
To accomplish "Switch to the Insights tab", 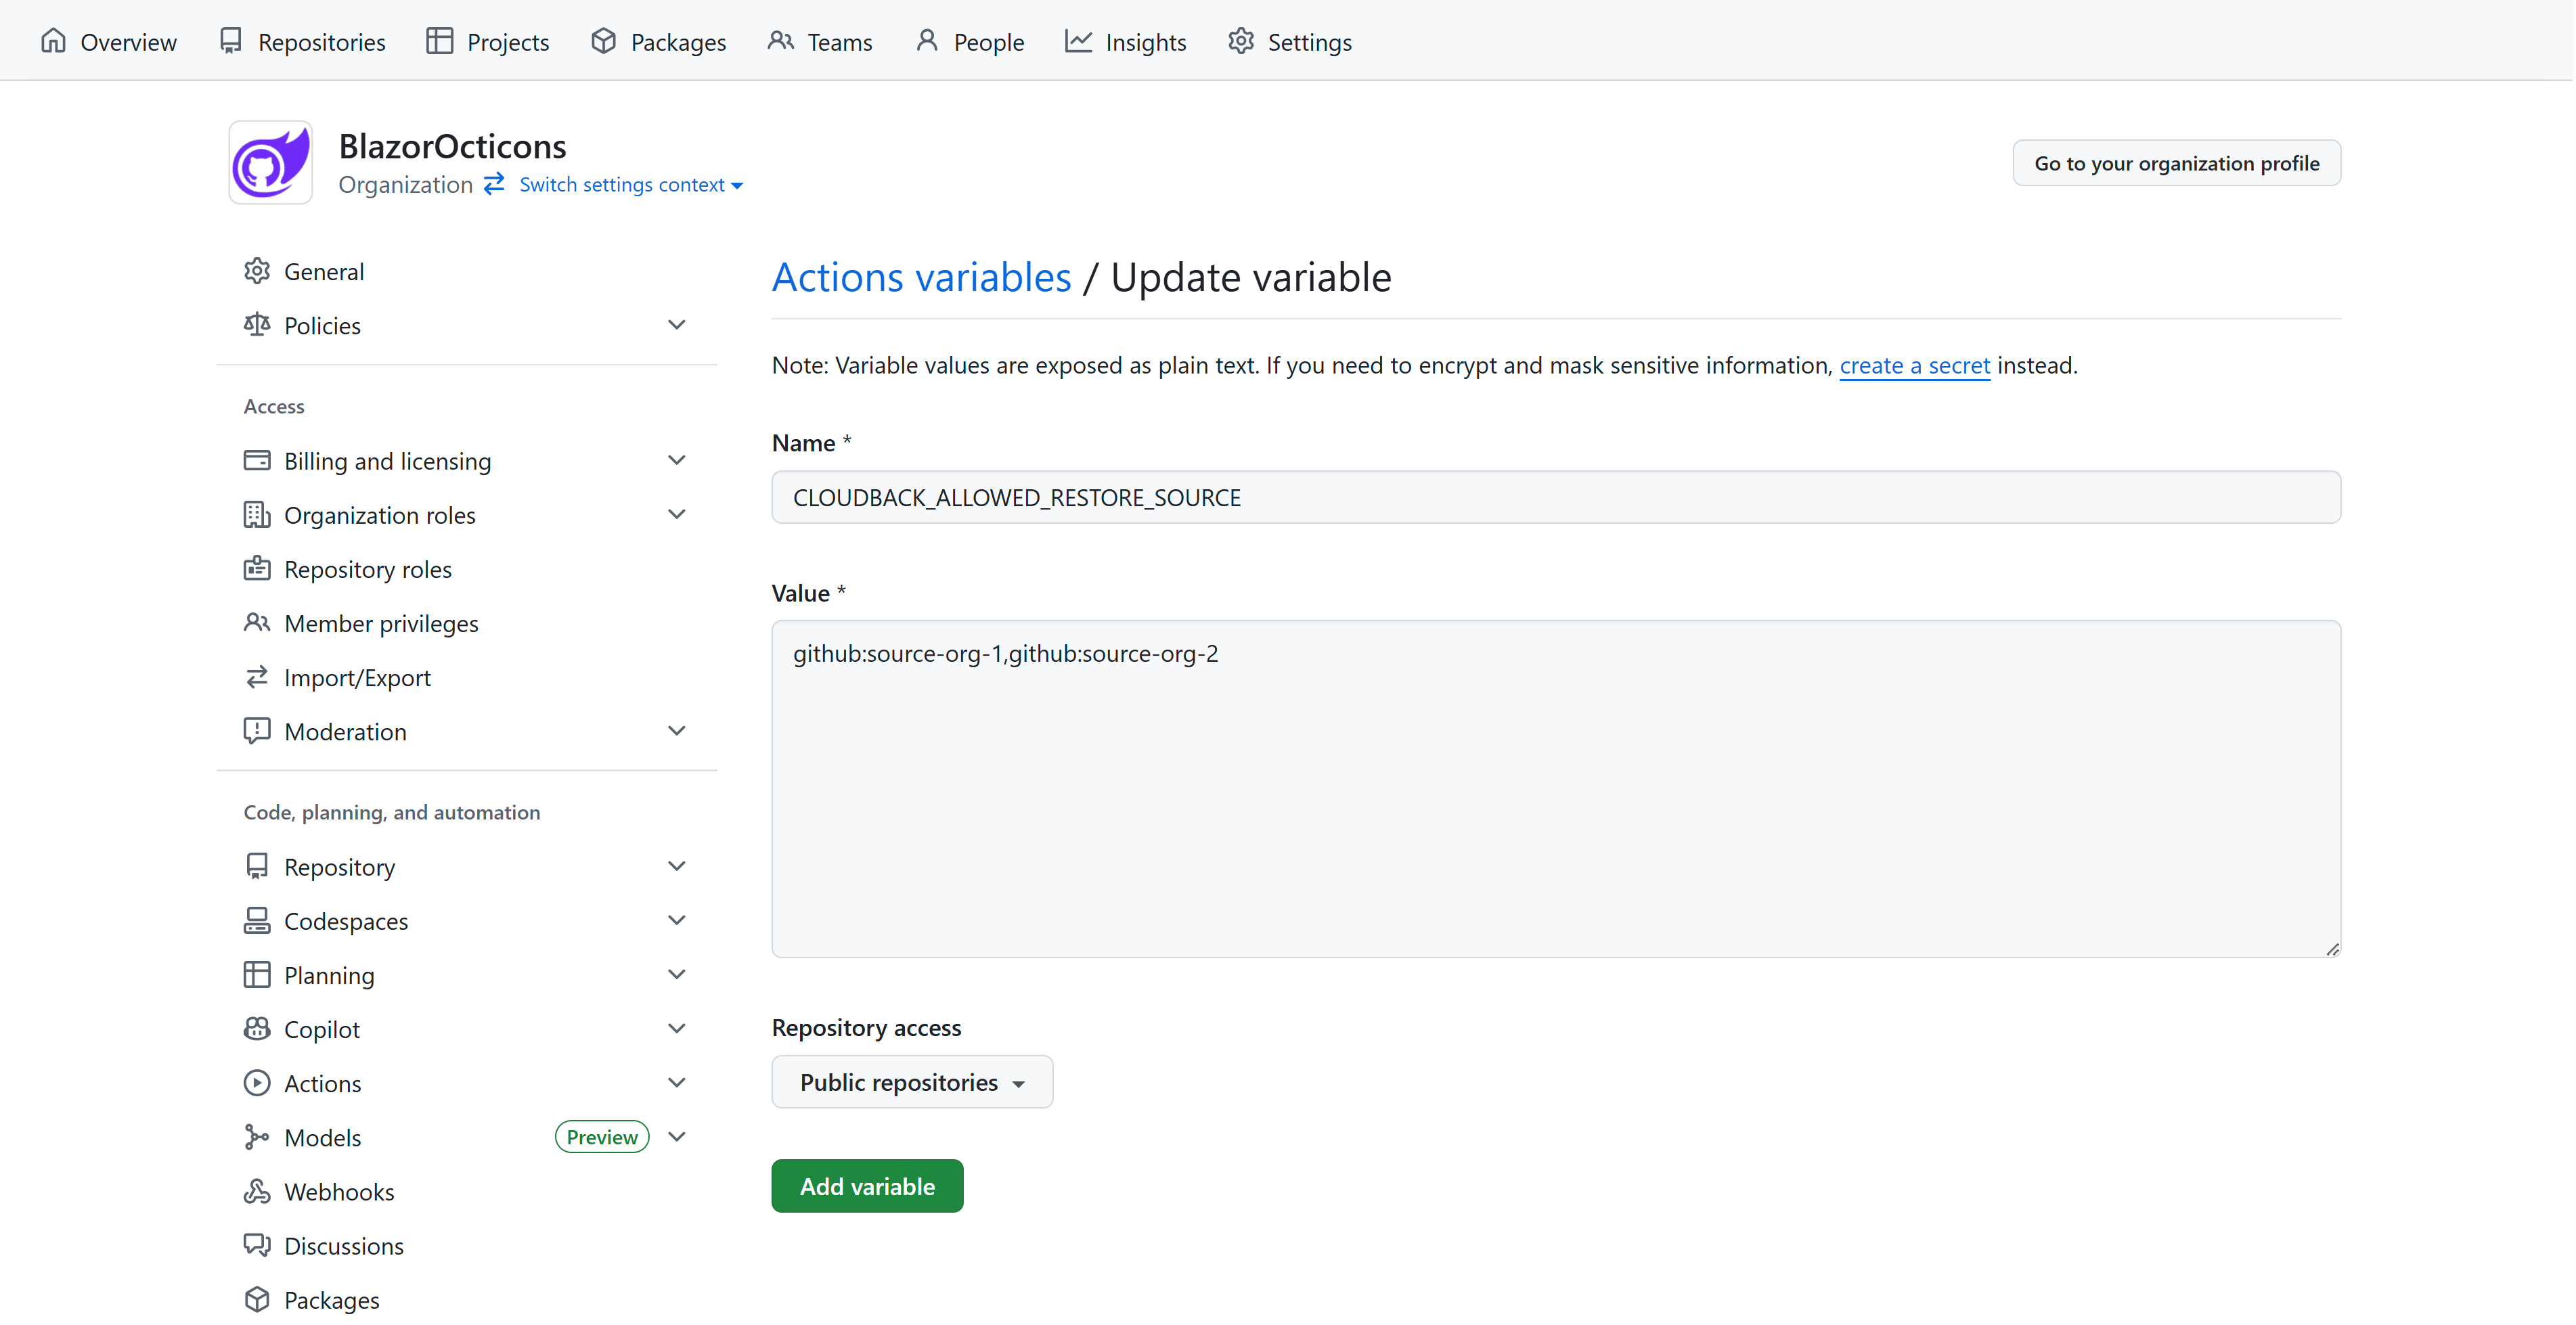I will click(x=1126, y=41).
